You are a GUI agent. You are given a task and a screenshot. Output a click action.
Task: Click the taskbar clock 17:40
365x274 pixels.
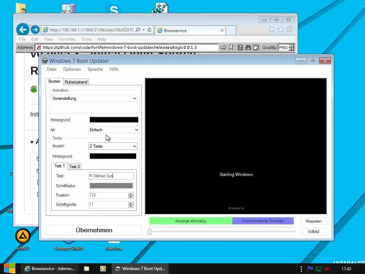346,269
